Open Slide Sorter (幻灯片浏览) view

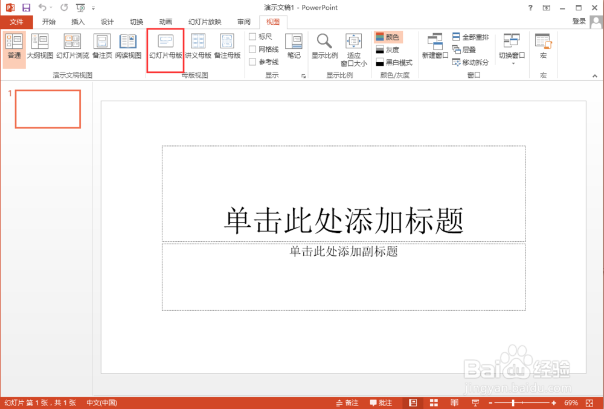point(72,47)
